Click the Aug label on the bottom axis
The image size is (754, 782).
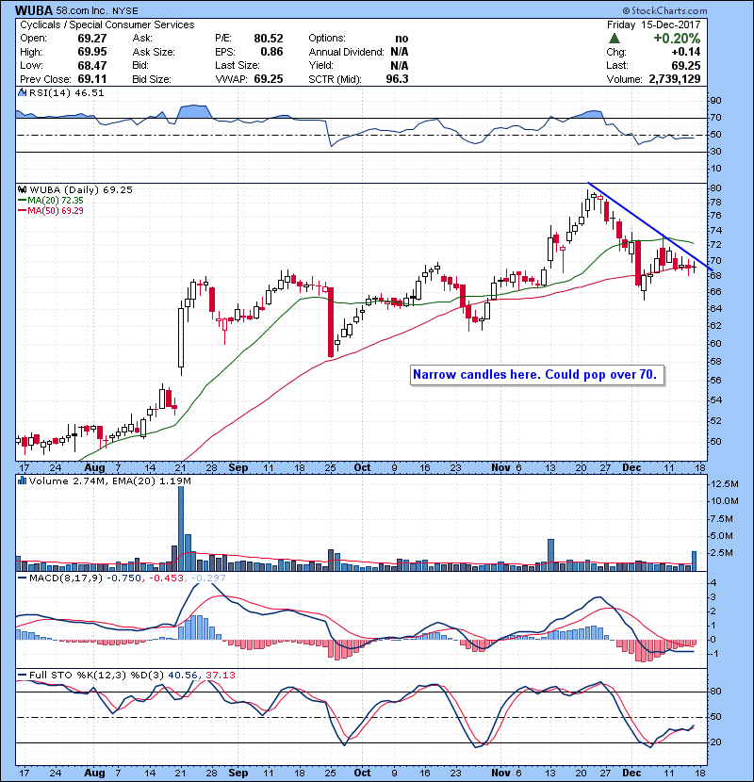pyautogui.click(x=94, y=773)
